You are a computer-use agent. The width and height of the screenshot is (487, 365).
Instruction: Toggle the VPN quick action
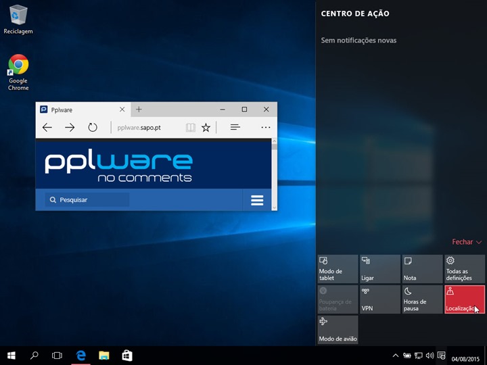coord(380,299)
